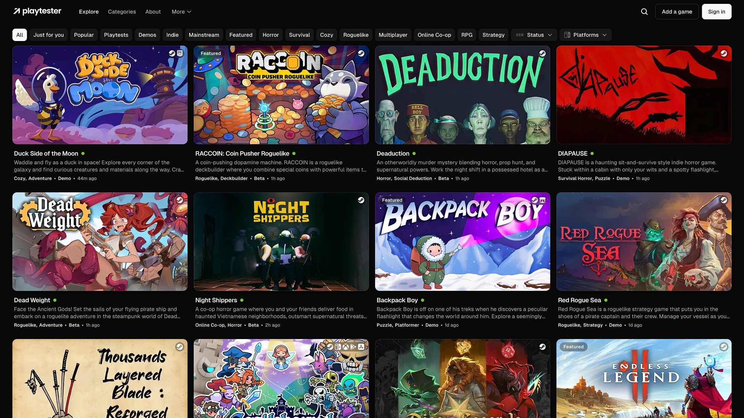Screen dimensions: 744x418
Task: Click Steam icon on Endless Legend card
Action: click(724, 347)
